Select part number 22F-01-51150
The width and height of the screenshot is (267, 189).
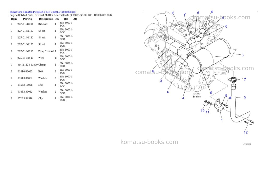[x=25, y=31]
